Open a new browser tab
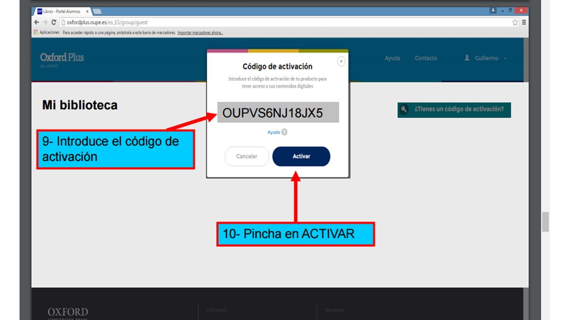 click(97, 12)
